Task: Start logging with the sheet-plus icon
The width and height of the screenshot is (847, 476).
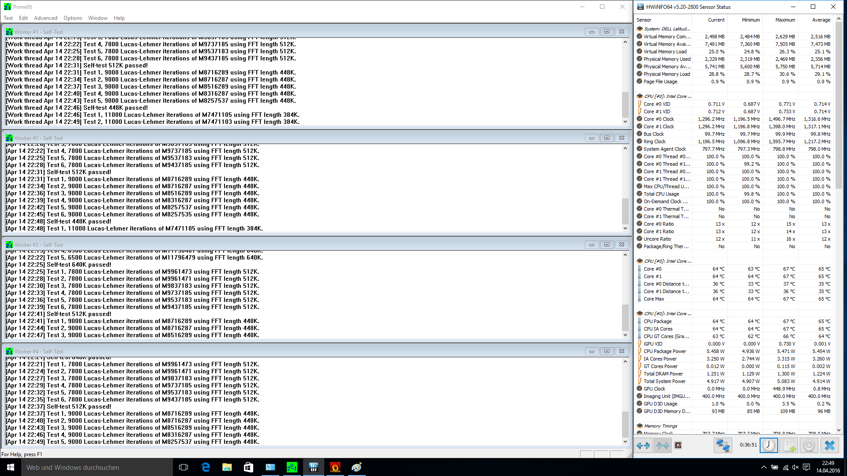Action: pos(789,446)
